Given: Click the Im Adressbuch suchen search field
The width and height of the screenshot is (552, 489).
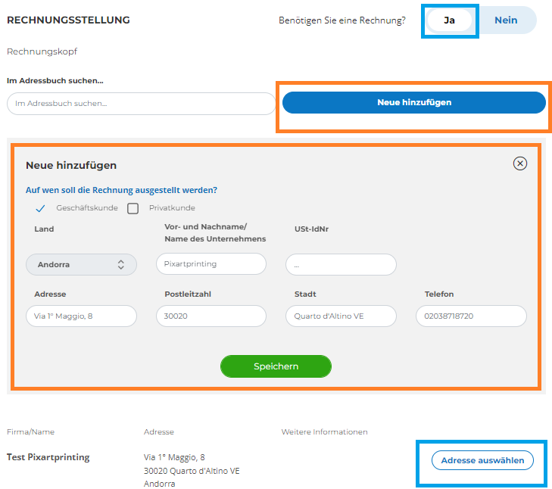Looking at the screenshot, I should pyautogui.click(x=141, y=103).
